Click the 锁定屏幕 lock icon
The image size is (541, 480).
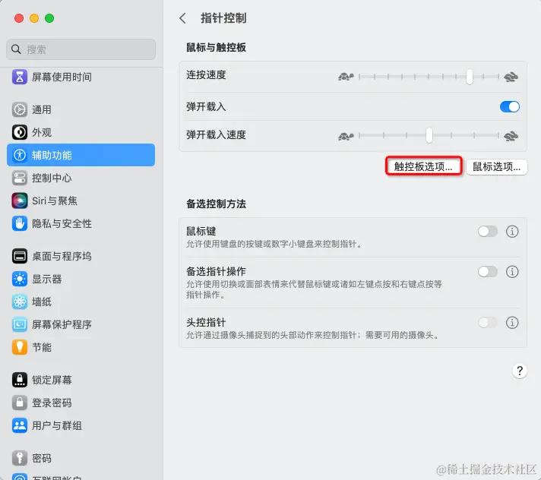20,380
